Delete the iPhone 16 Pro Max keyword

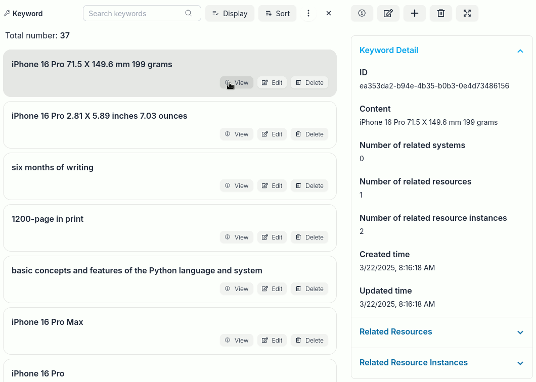click(309, 341)
